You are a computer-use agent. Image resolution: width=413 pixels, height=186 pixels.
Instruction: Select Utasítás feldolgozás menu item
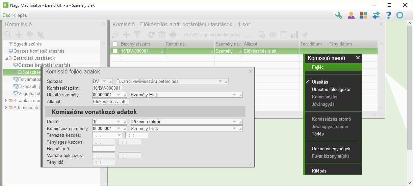coord(332,89)
